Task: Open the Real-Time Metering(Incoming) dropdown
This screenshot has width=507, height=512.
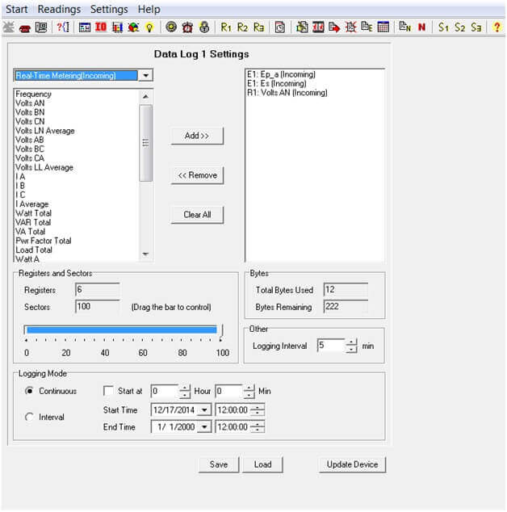Action: (x=145, y=76)
